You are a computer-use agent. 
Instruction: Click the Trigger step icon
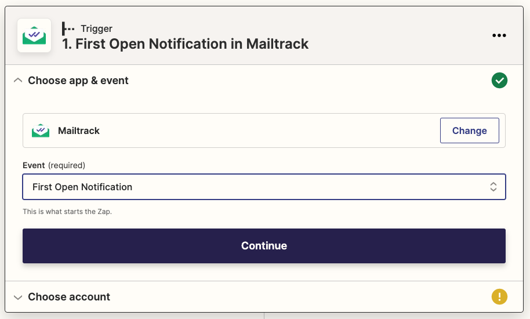[68, 28]
